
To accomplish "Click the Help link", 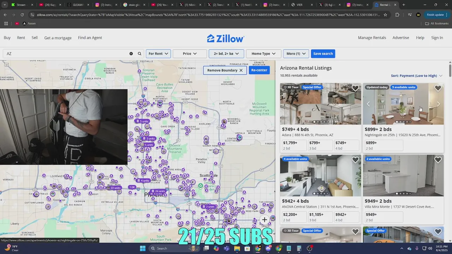I will (x=420, y=37).
